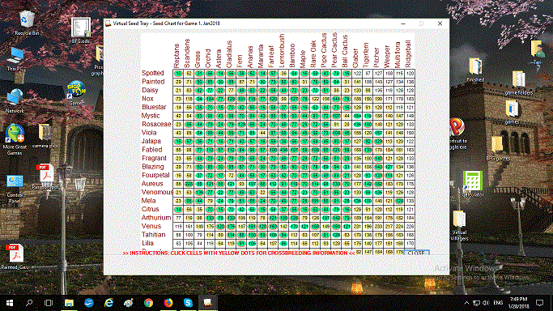Click the Venus row Pipe Cactus cell
The image size is (553, 311).
point(325,227)
